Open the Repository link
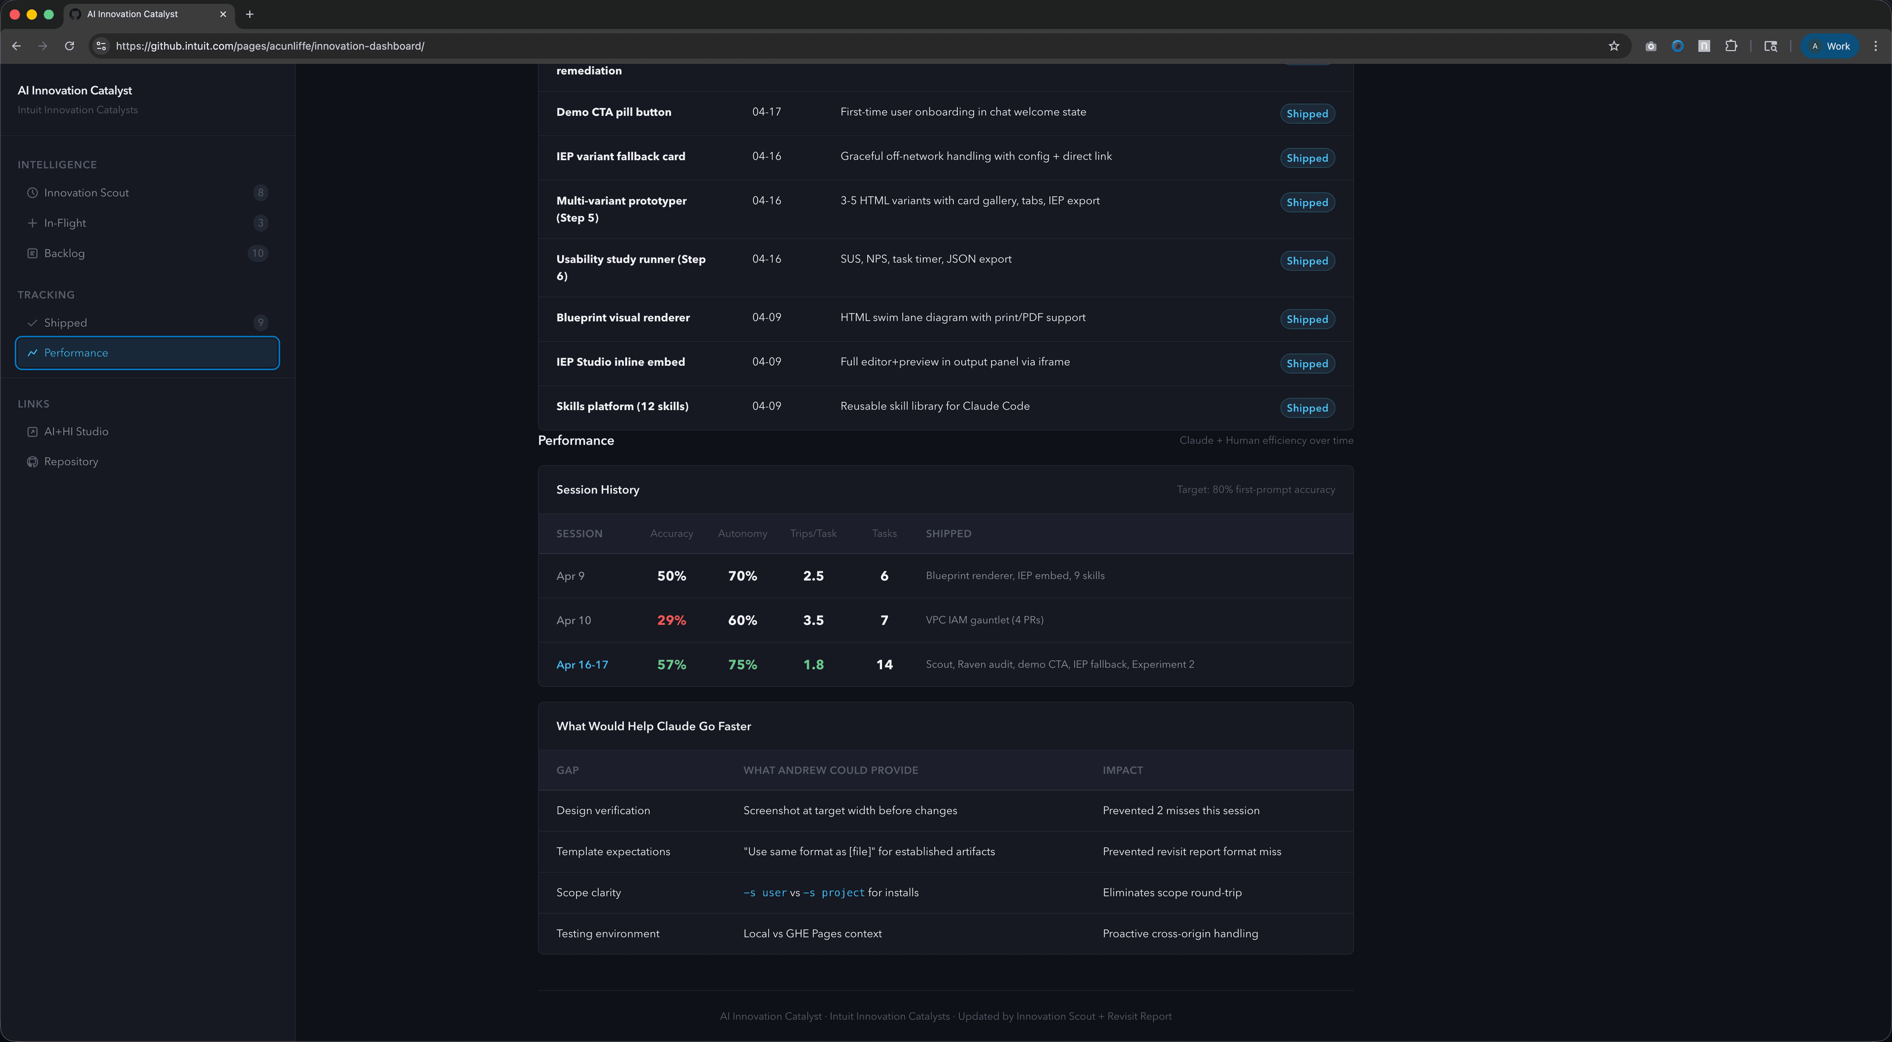This screenshot has height=1042, width=1892. coord(147,461)
